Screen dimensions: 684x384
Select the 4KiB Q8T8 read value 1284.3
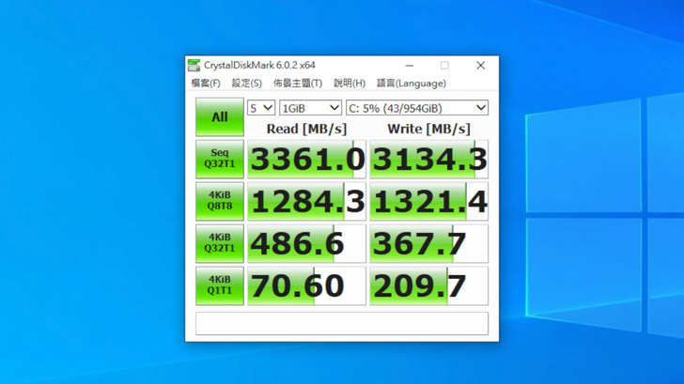coord(306,201)
